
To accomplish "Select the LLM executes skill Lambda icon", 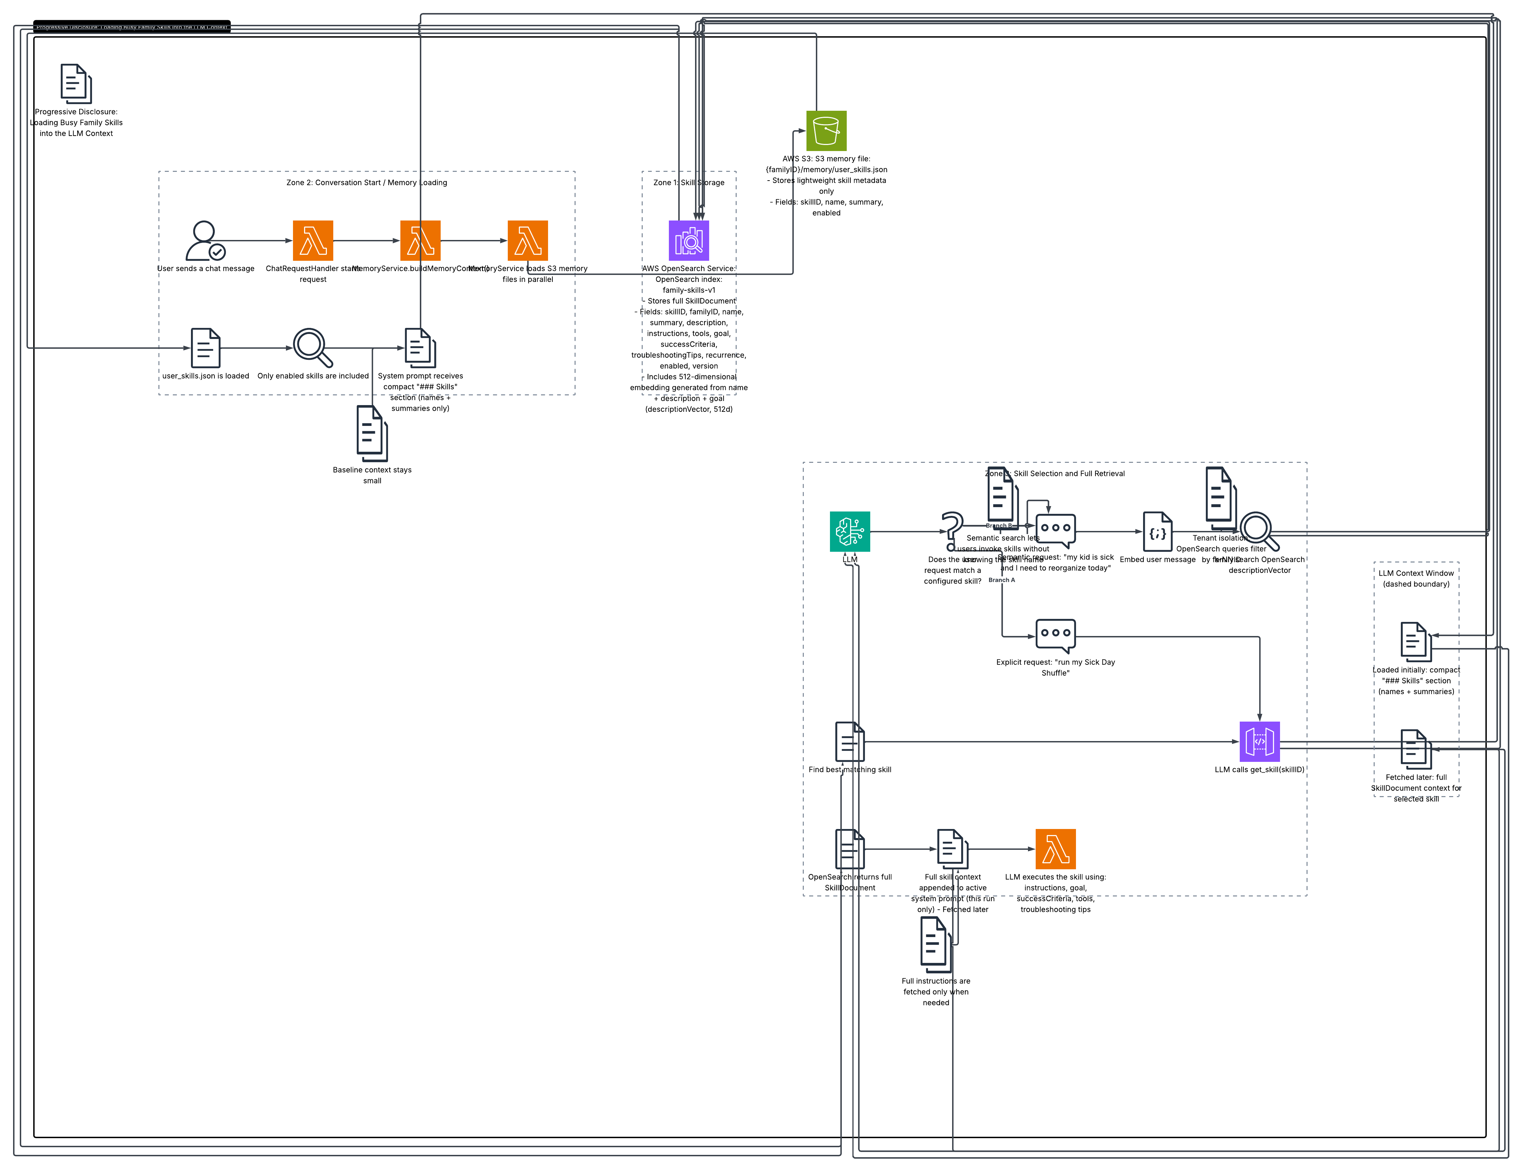I will pyautogui.click(x=1056, y=849).
